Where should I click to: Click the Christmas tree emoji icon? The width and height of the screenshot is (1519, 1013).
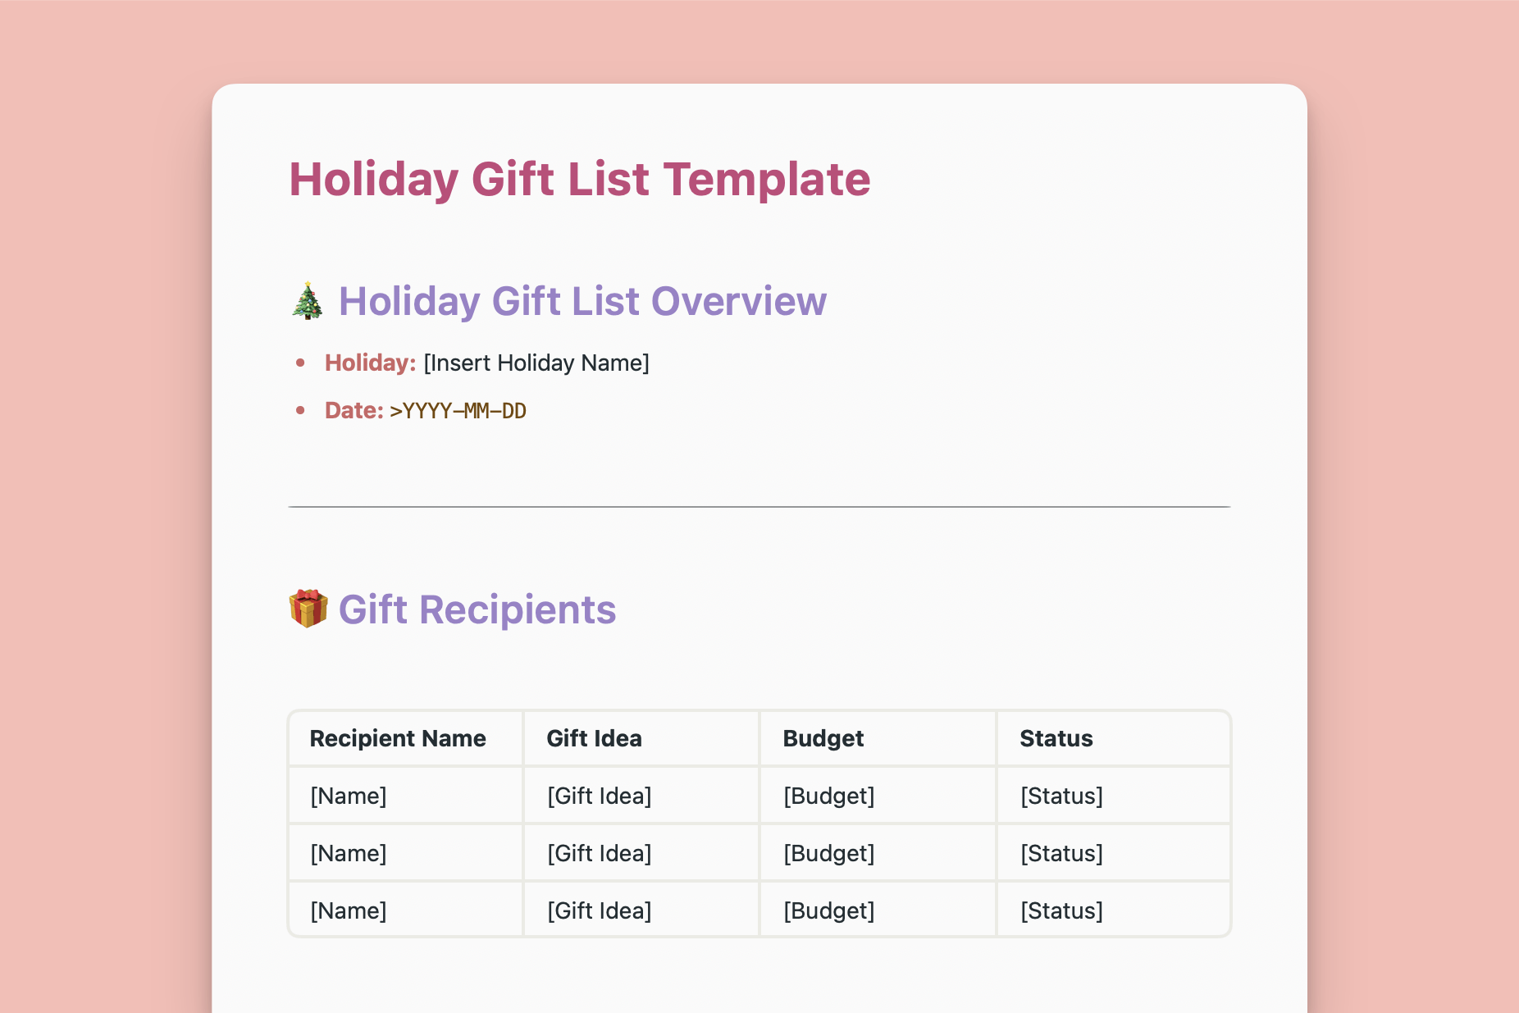(x=308, y=301)
